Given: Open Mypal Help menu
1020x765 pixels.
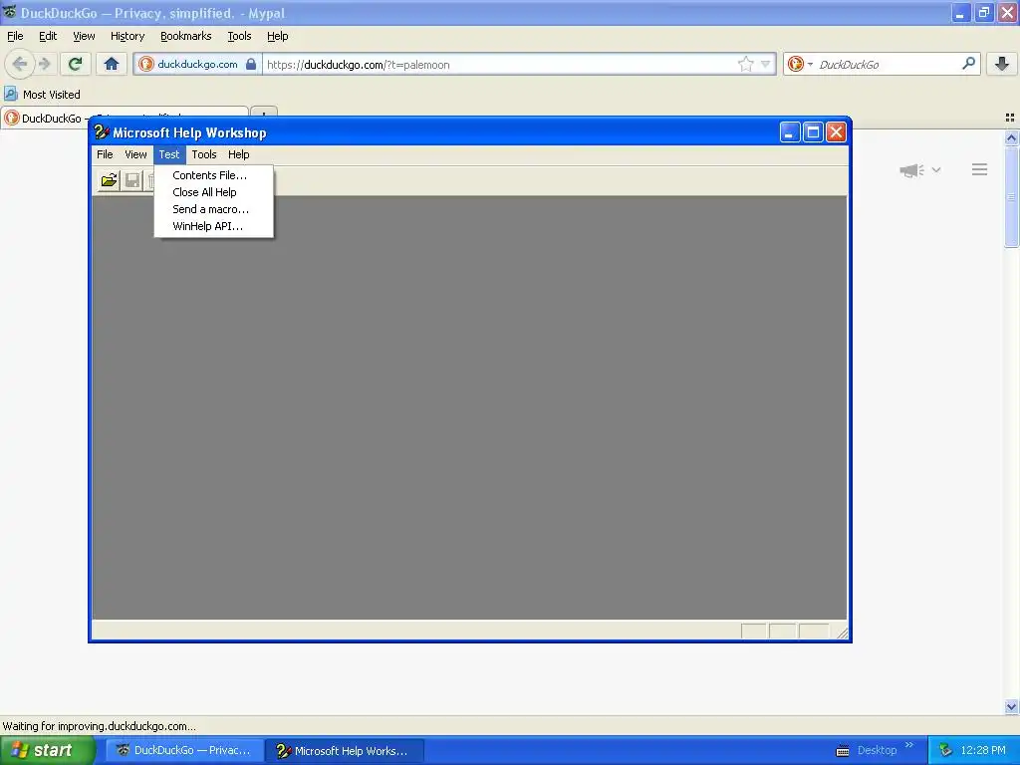Looking at the screenshot, I should click(x=277, y=36).
